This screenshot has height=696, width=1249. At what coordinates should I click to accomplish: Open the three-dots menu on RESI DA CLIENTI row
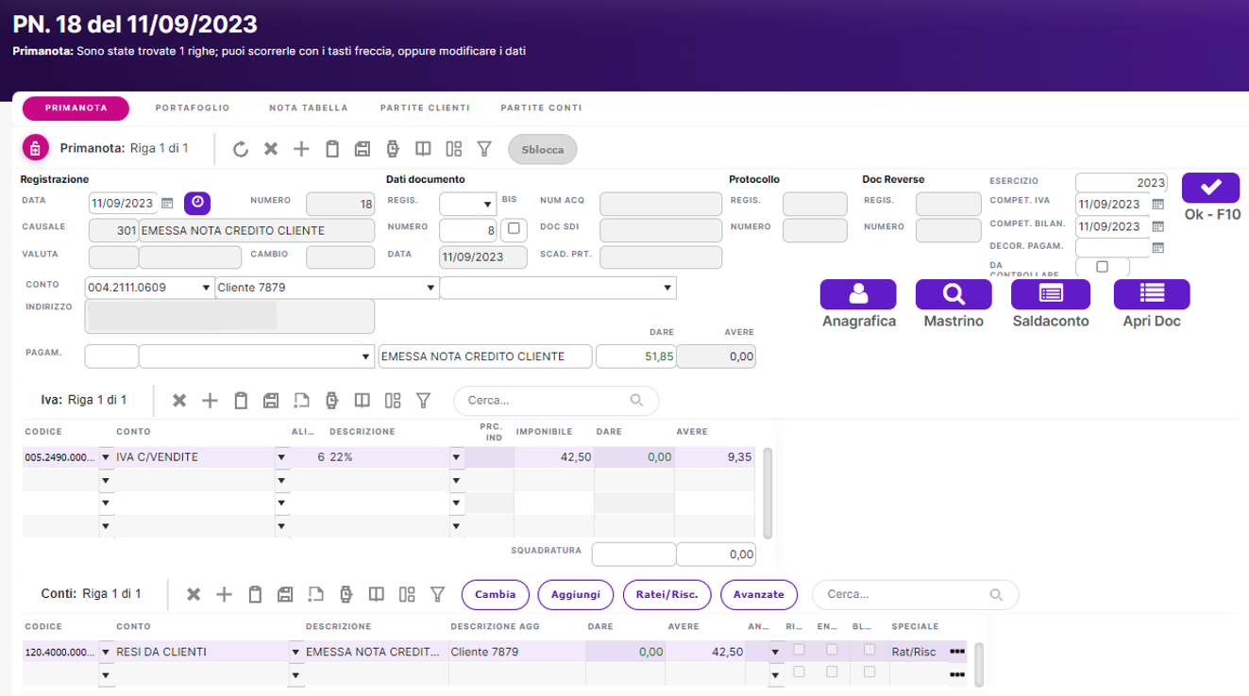(x=957, y=652)
